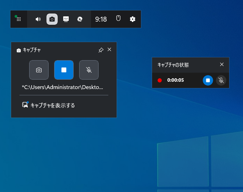The height and width of the screenshot is (192, 243).
Task: Toggle microphone in キャプチャの状態 panel
Action: point(221,80)
